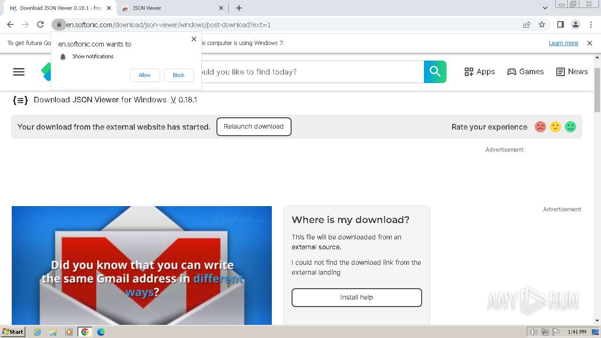
Task: Open the Games section
Action: [525, 72]
